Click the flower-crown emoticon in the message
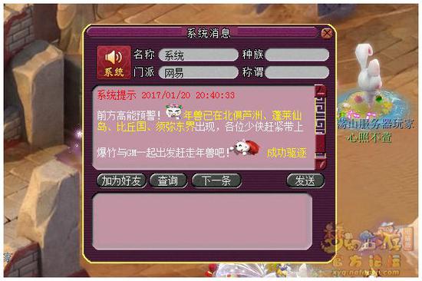This screenshot has height=281, width=422. tap(173, 111)
